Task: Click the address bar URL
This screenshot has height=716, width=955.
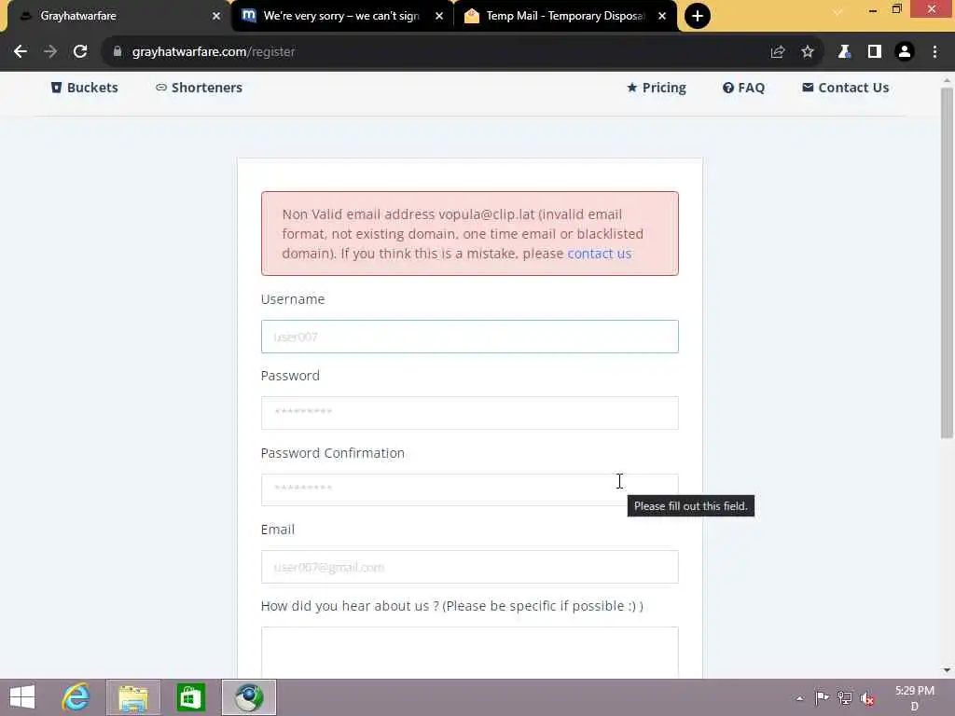Action: tap(214, 52)
